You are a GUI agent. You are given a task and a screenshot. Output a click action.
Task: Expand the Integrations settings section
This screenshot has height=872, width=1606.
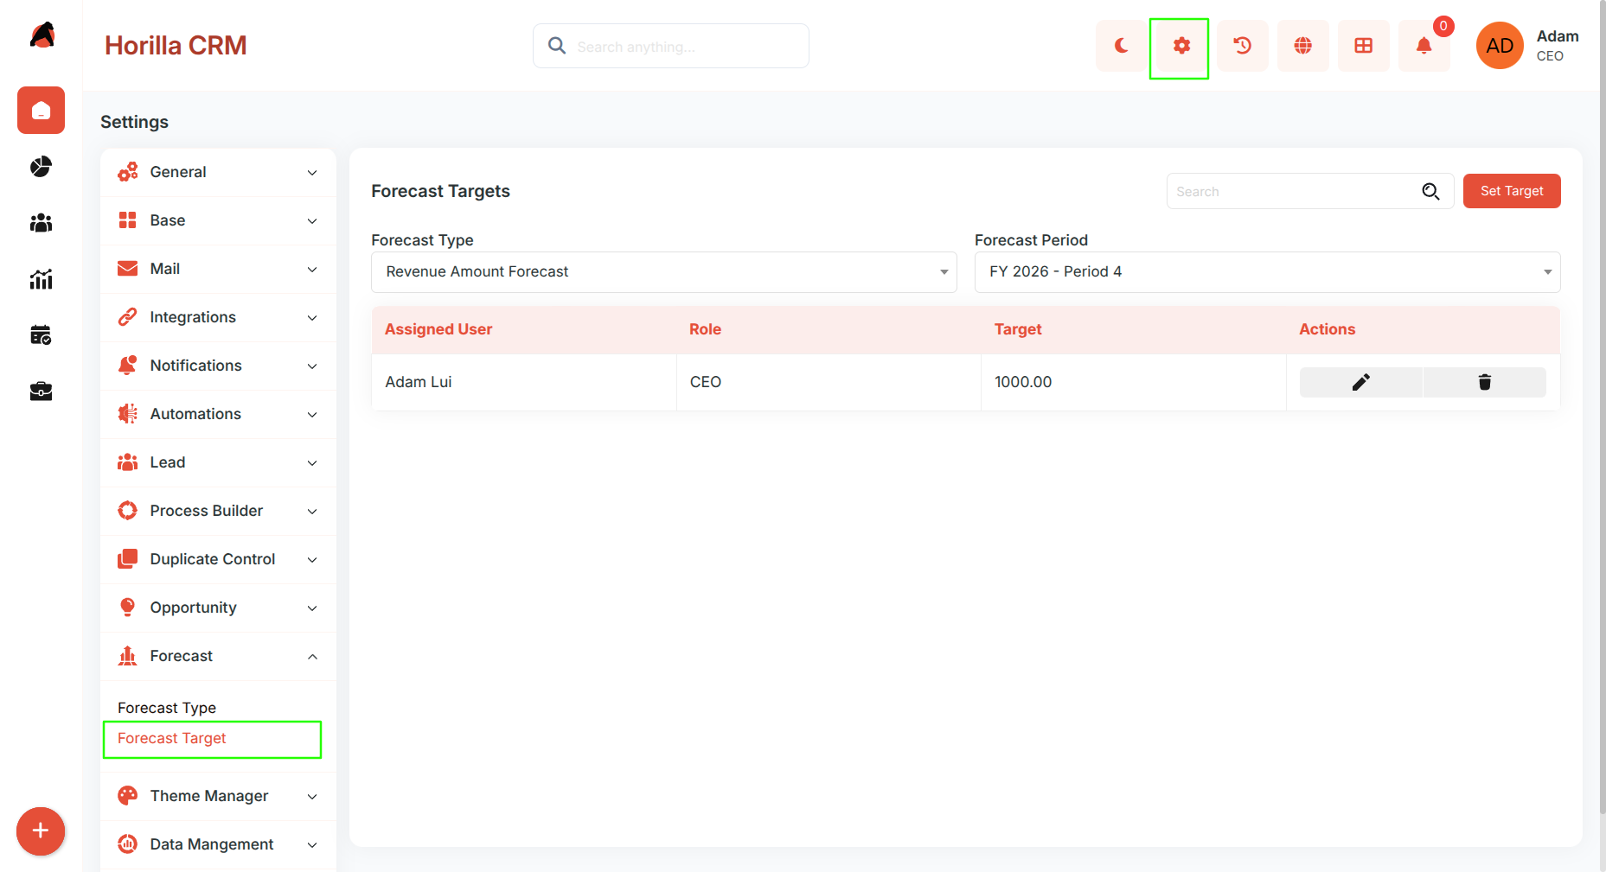(218, 317)
